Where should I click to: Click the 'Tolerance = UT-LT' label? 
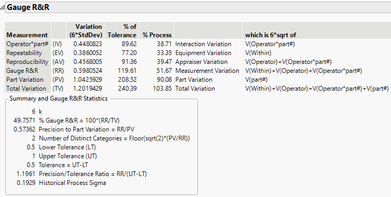[64, 165]
